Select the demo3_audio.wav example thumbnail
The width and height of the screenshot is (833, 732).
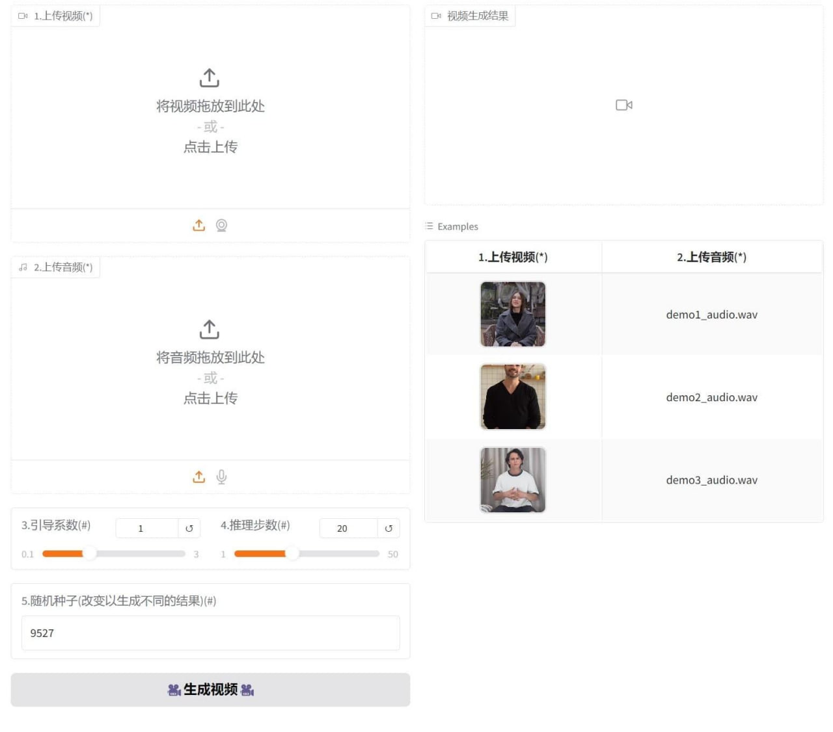pyautogui.click(x=513, y=480)
